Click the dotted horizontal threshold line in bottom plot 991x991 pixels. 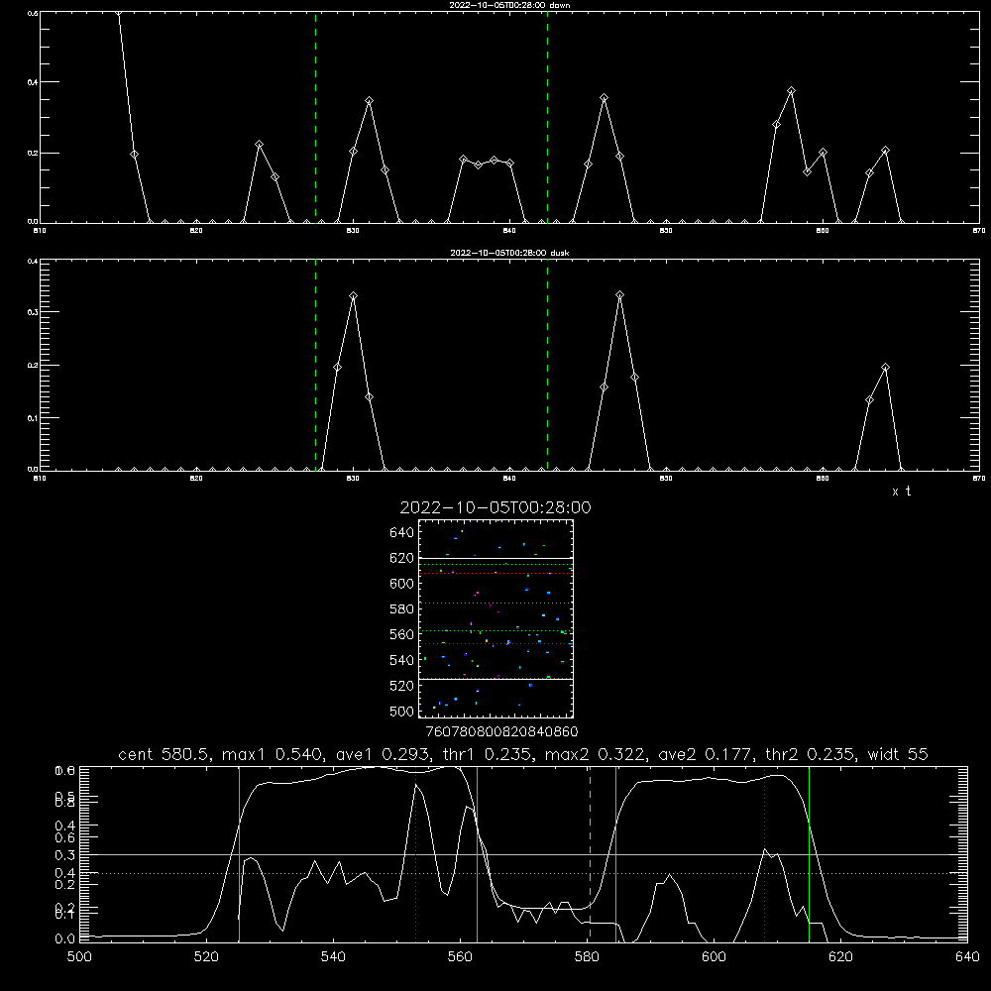pos(523,873)
